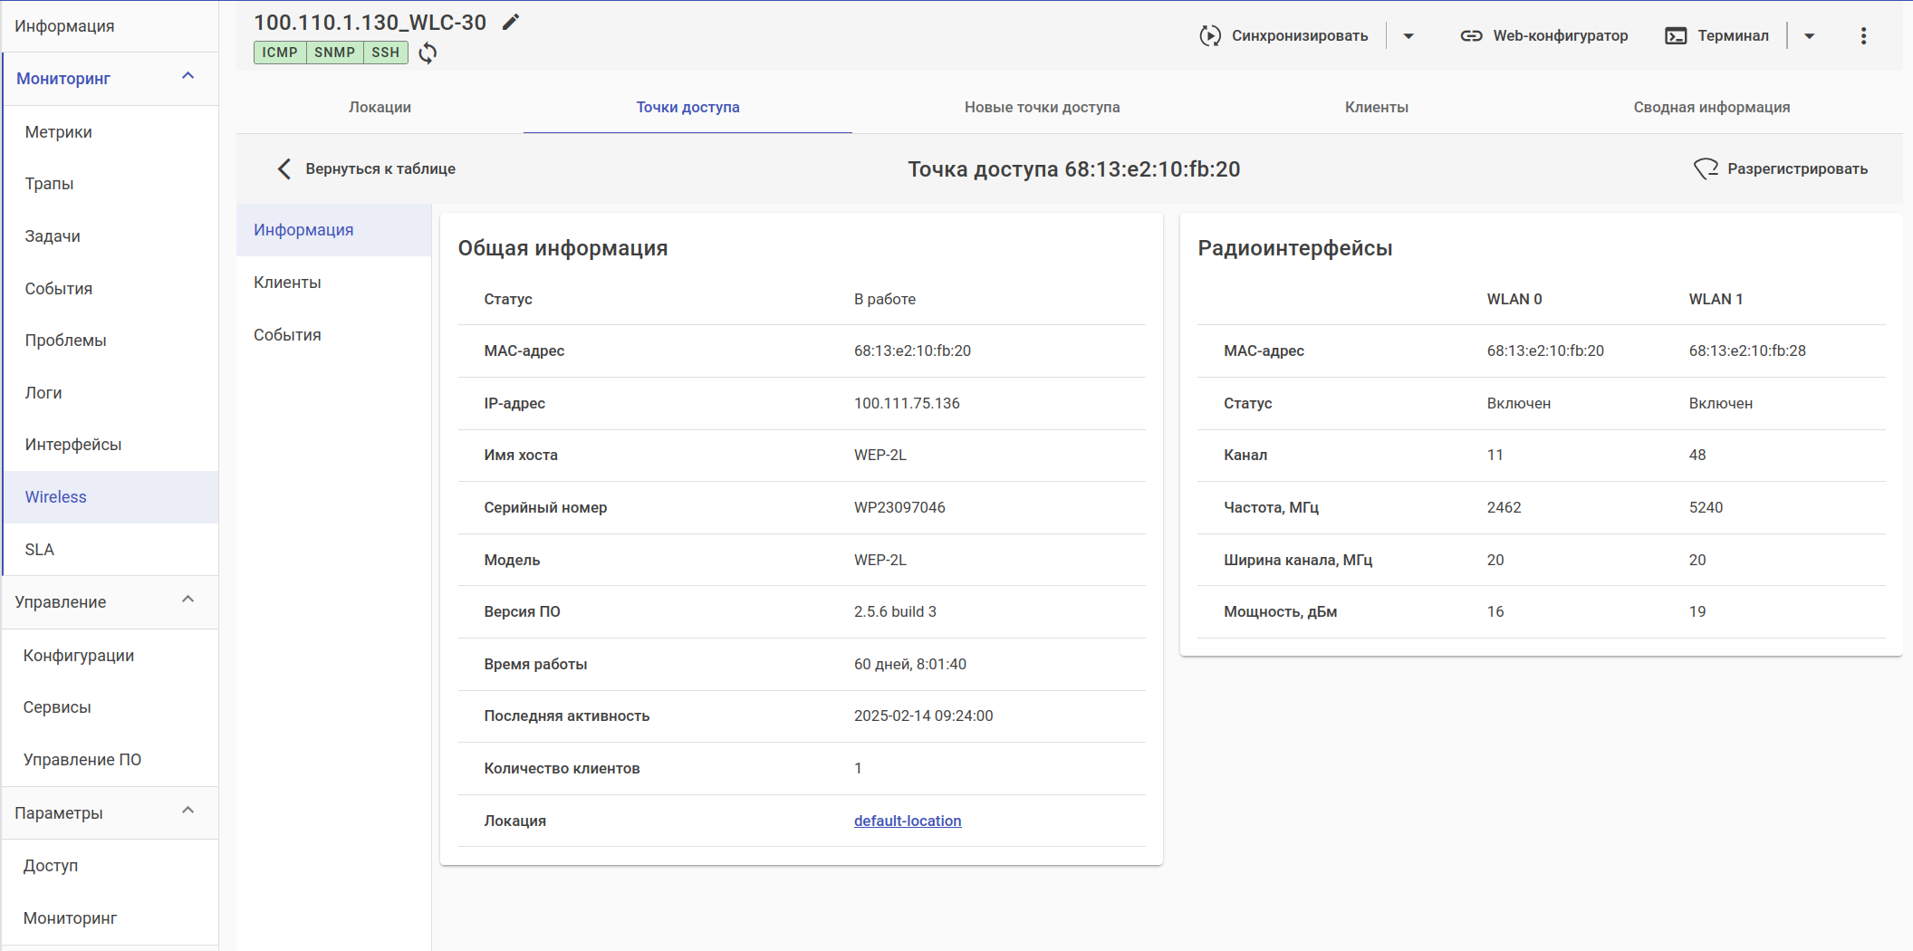Collapse the Мониторинг sidebar section
Image resolution: width=1913 pixels, height=951 pixels.
click(x=188, y=77)
